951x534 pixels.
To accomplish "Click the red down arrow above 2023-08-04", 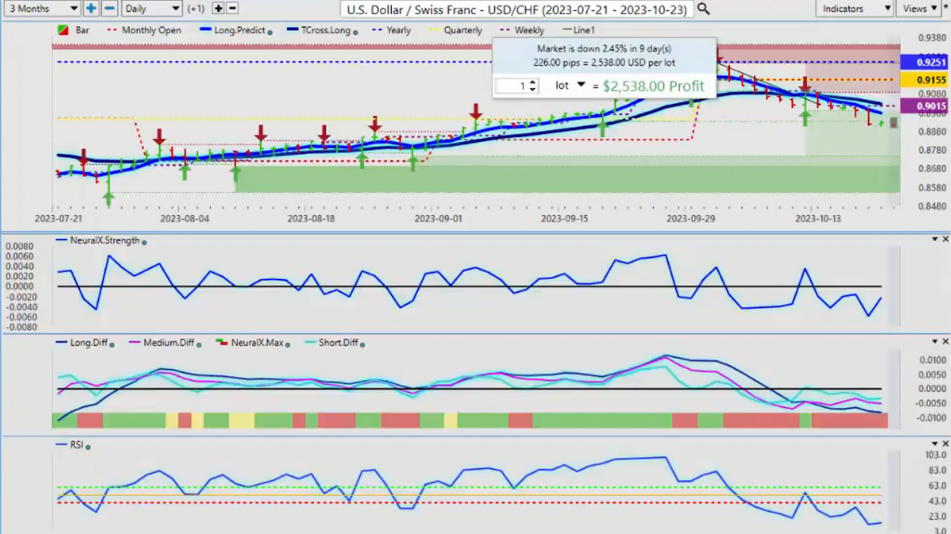I will coord(159,137).
